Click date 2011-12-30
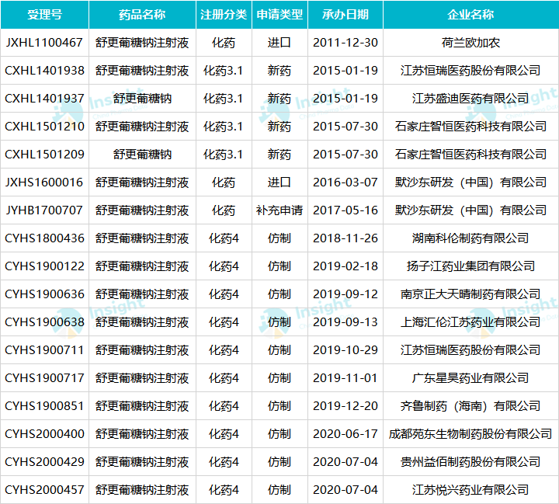This screenshot has width=559, height=504. [x=345, y=43]
